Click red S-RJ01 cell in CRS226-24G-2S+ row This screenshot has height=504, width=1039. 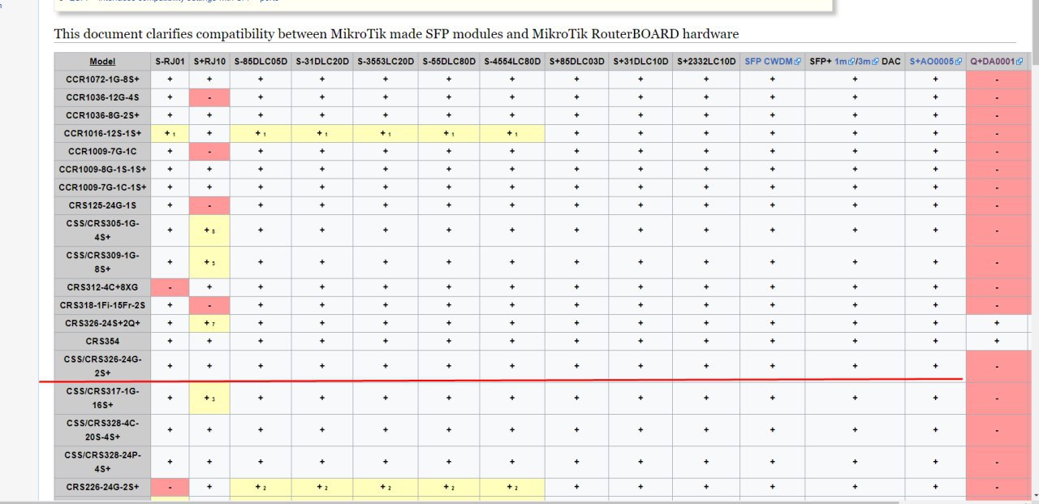[170, 487]
